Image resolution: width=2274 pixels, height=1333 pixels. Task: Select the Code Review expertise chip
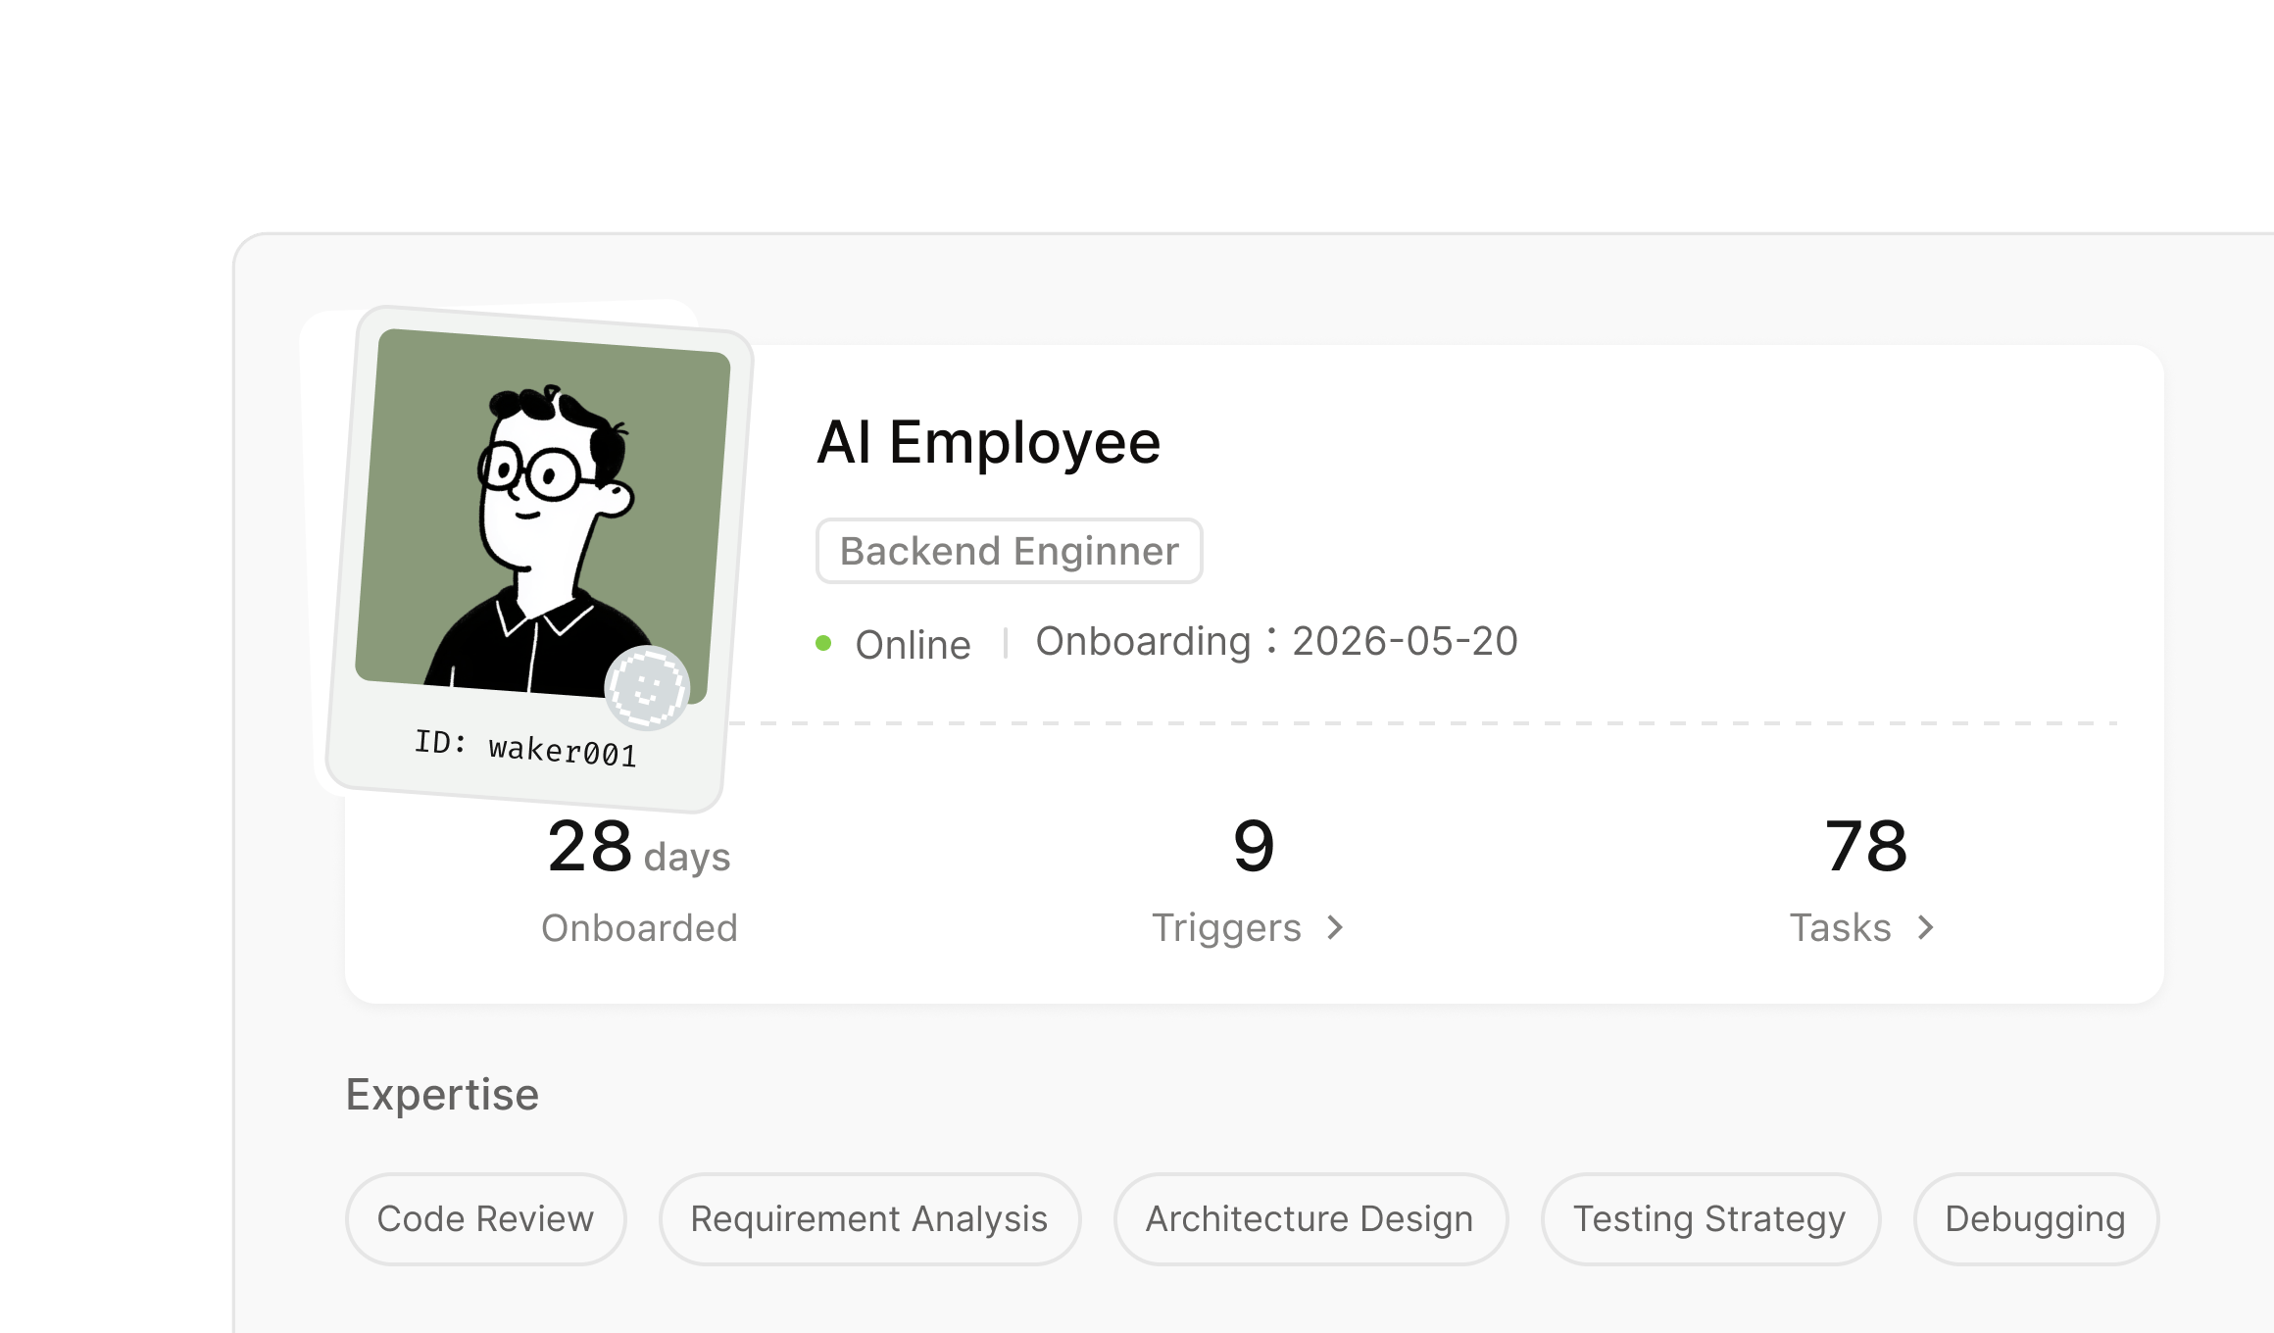click(485, 1218)
